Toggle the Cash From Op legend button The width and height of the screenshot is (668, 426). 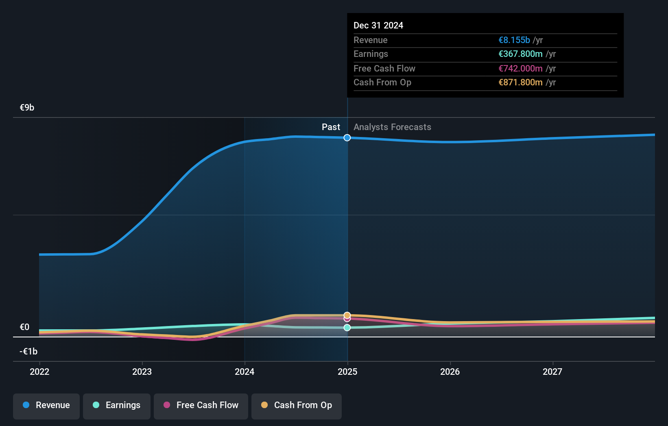click(x=297, y=406)
